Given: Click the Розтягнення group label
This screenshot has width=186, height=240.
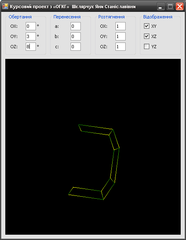Looking at the screenshot, I should point(111,17).
